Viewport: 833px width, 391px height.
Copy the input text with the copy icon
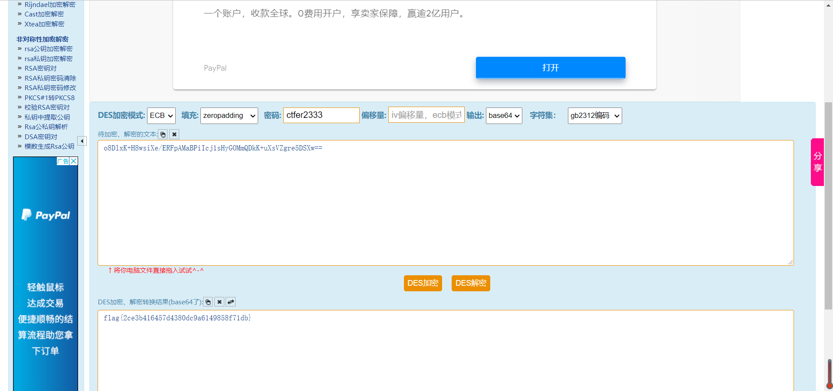163,134
